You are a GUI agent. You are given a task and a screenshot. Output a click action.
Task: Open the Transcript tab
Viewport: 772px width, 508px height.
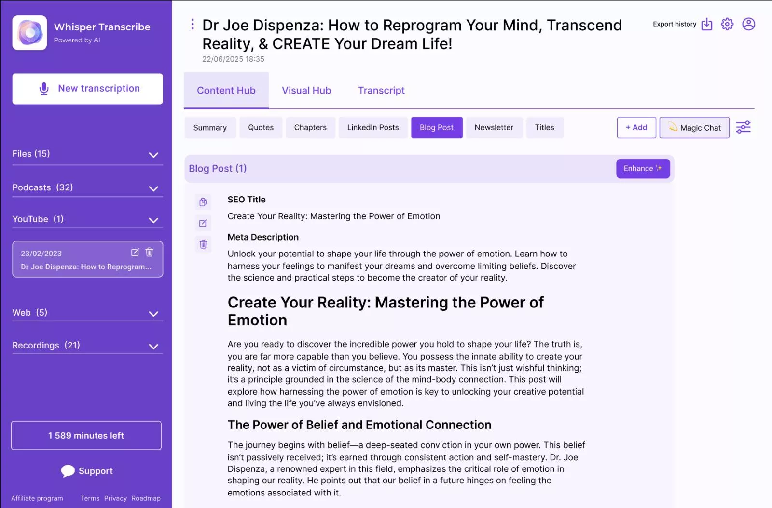click(381, 91)
